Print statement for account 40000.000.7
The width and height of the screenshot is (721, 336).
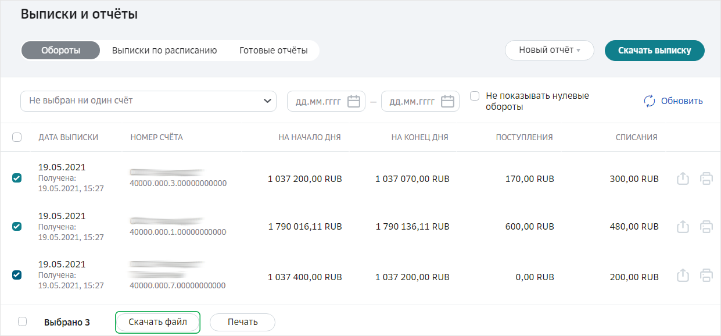tap(706, 275)
